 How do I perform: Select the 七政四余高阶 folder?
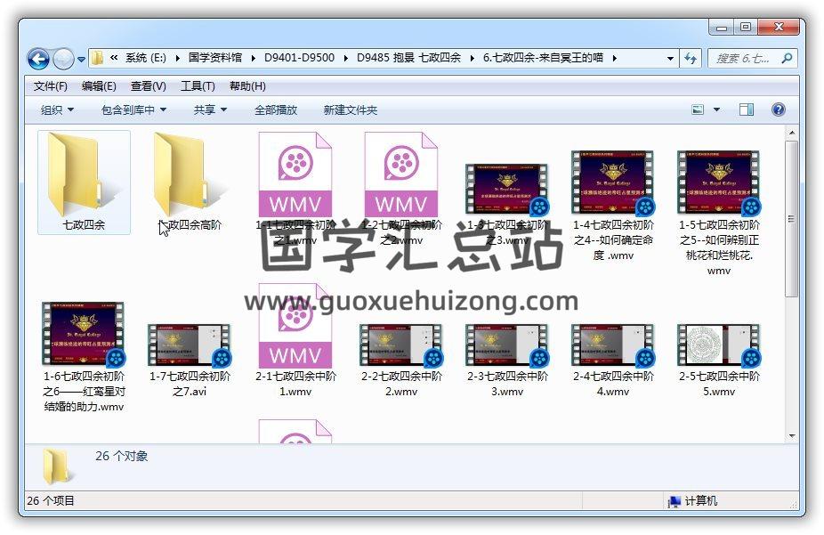coord(190,182)
